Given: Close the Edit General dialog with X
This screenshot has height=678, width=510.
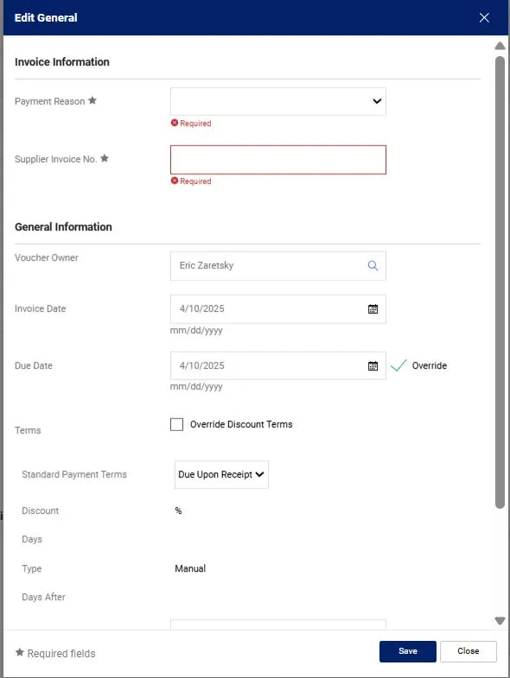Looking at the screenshot, I should [x=484, y=18].
